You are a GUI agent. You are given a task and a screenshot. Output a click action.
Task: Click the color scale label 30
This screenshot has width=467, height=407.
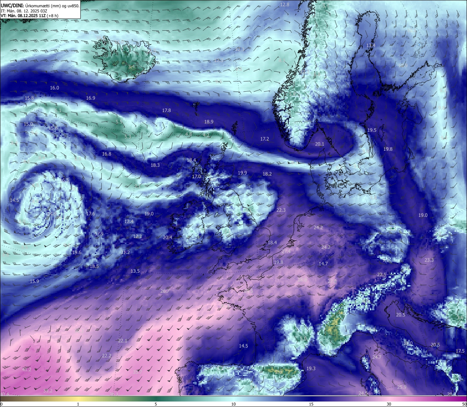(389, 404)
